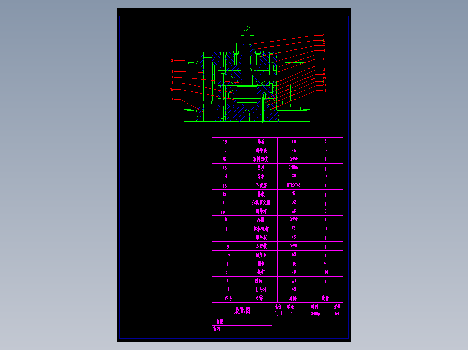Select the 凸模 row numbered 15
Image resolution: width=468 pixels, height=350 pixels.
(x=260, y=168)
